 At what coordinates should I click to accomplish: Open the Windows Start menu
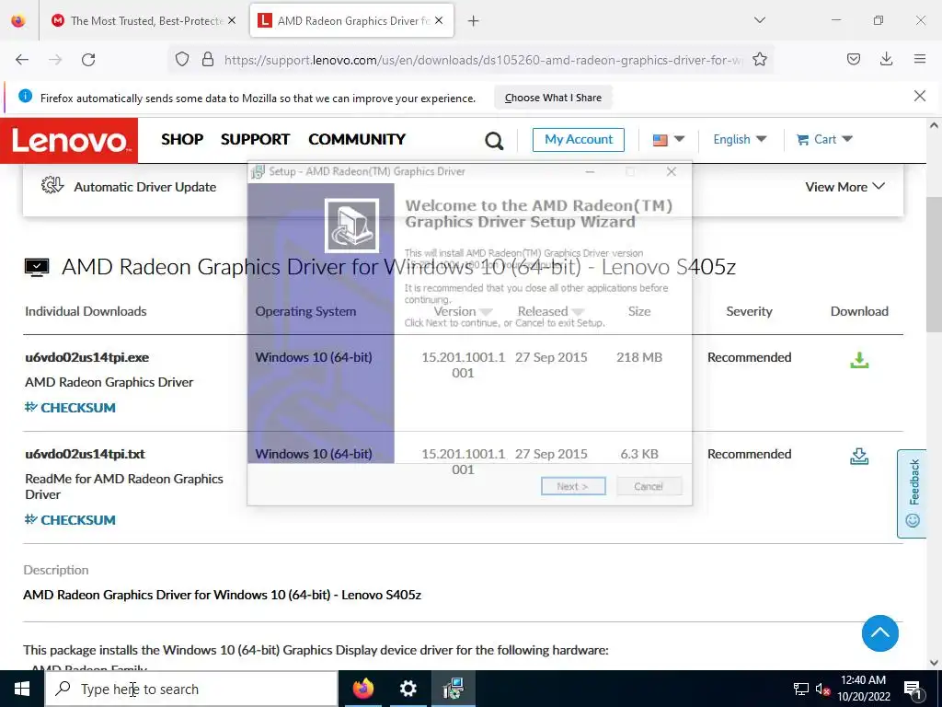click(x=22, y=689)
